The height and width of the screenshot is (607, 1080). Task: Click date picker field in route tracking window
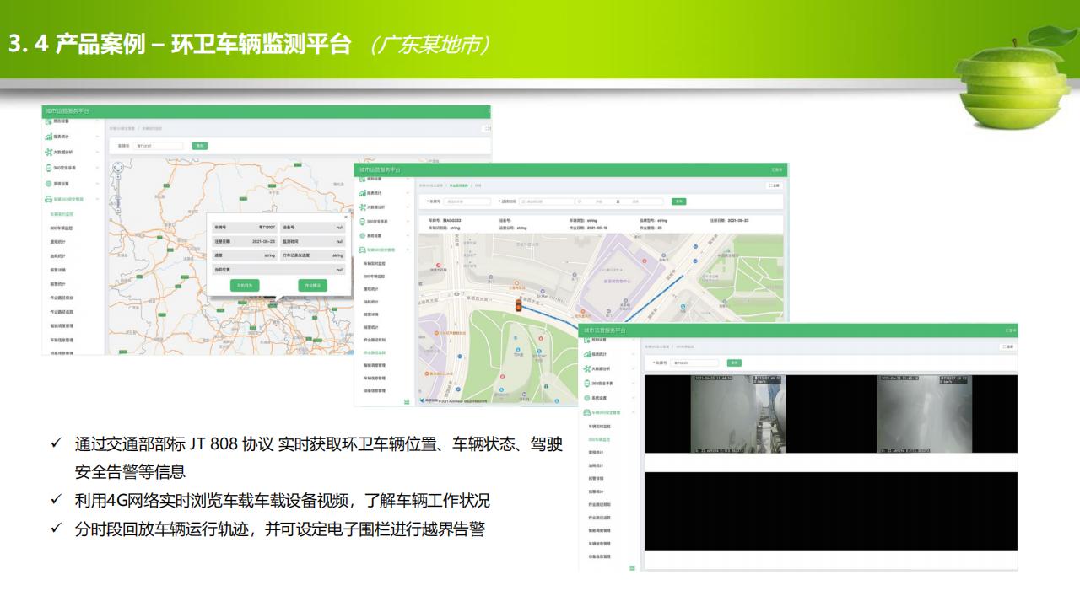[x=547, y=201]
